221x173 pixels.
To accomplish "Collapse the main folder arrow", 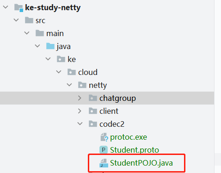I will 27,33.
